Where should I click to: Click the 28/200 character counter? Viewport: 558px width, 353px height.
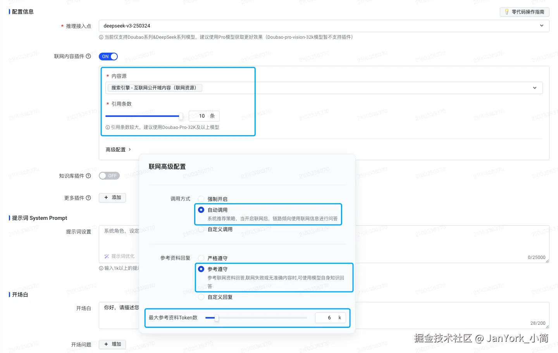pyautogui.click(x=538, y=323)
